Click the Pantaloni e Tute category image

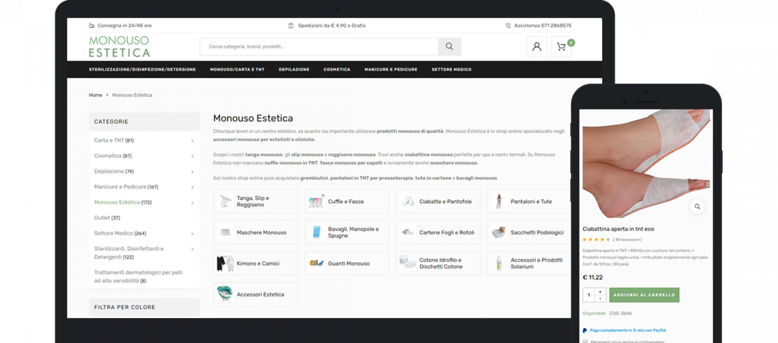click(x=499, y=201)
